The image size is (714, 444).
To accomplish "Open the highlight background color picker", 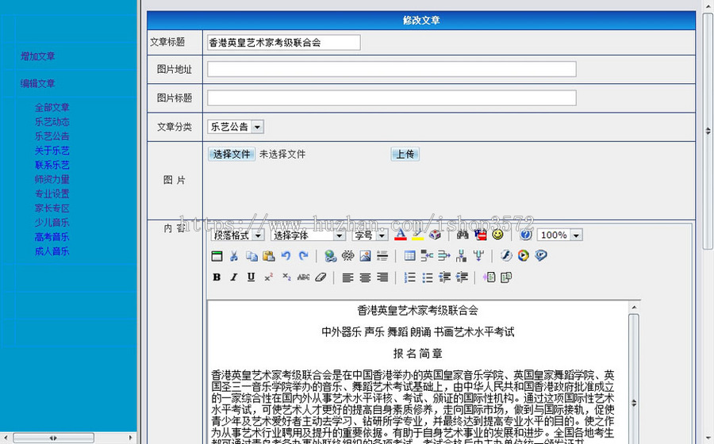I will [417, 235].
